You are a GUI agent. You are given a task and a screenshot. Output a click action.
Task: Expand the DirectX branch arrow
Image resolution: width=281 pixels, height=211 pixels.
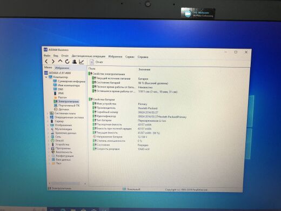pos(49,141)
